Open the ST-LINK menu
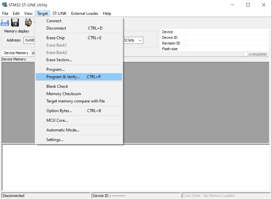The width and height of the screenshot is (272, 199). (x=60, y=13)
